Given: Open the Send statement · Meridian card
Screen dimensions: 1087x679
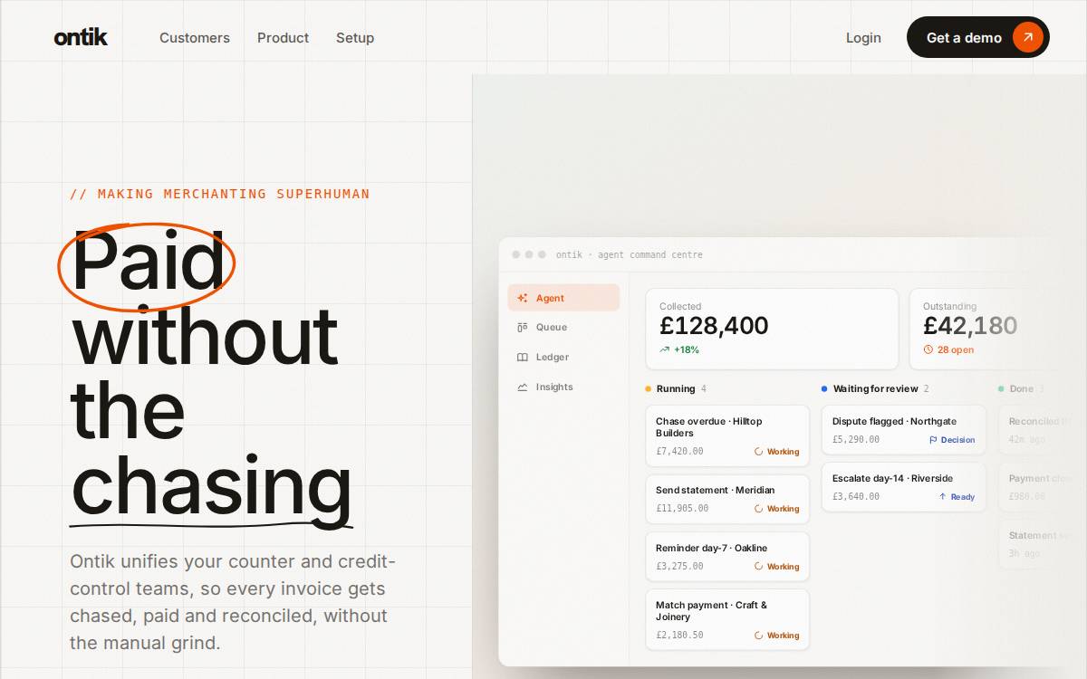Looking at the screenshot, I should tap(727, 500).
